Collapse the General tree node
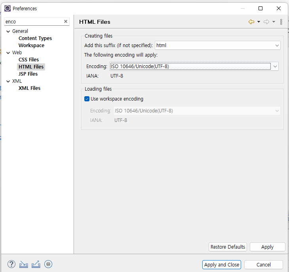Viewport: 289px width, 272px height. pos(8,31)
